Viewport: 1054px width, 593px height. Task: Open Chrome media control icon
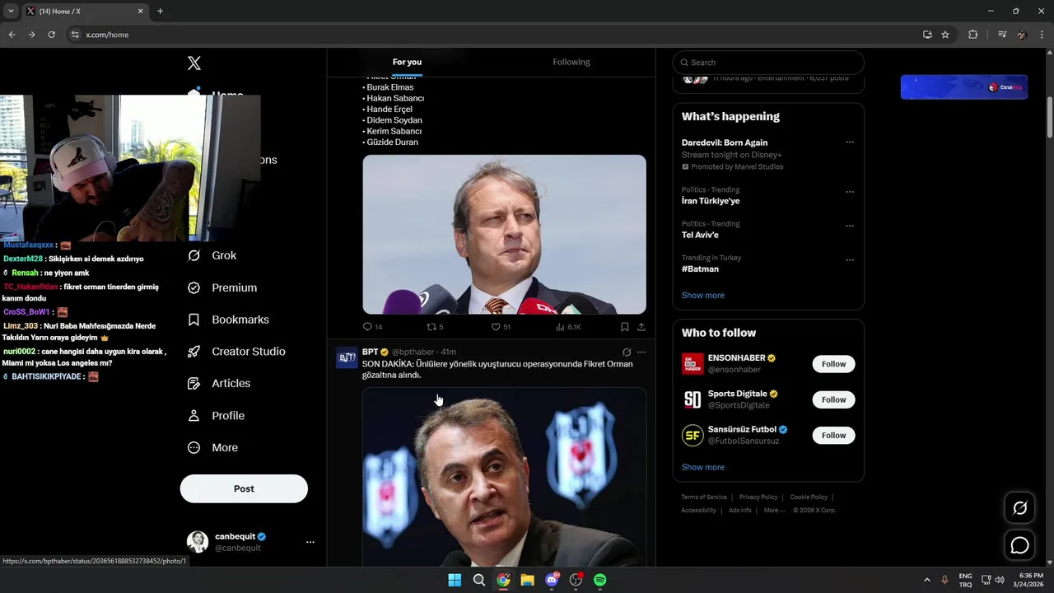[x=1002, y=35]
